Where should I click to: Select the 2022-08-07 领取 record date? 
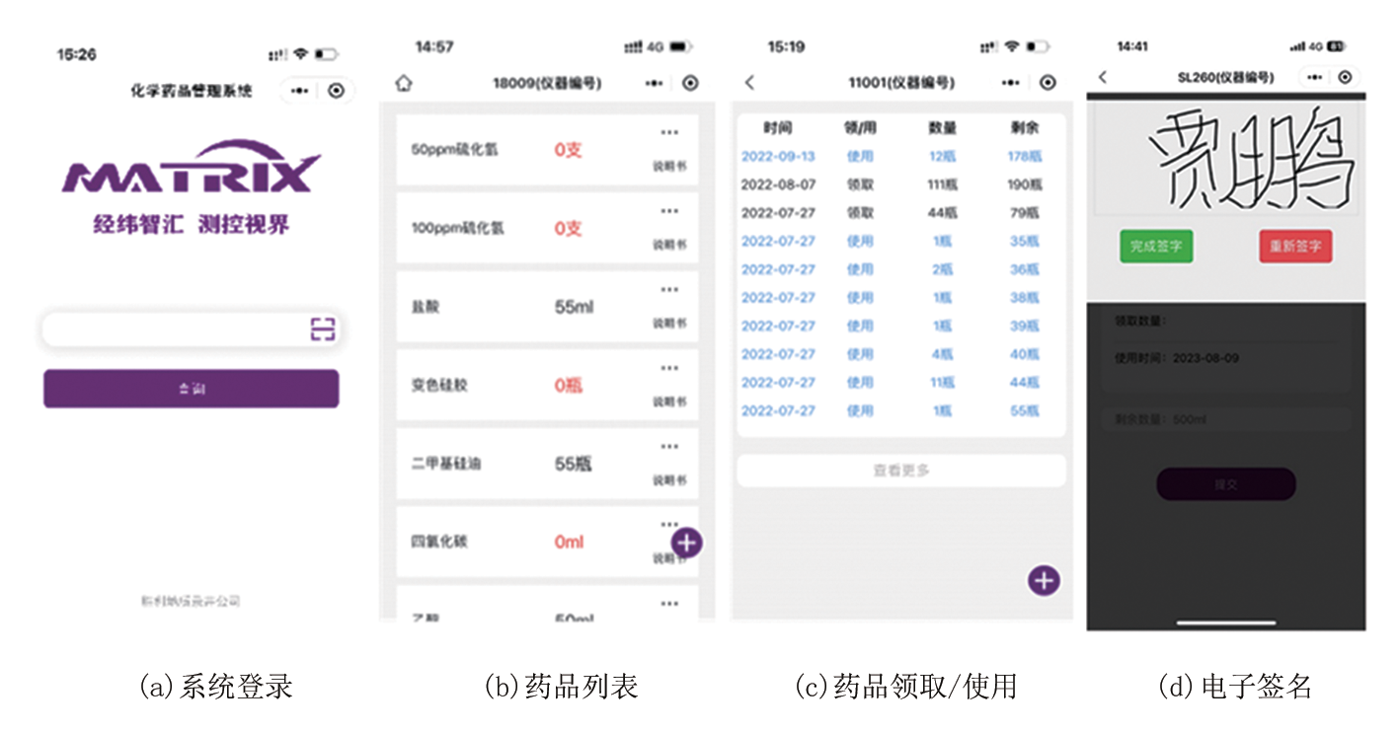(x=778, y=184)
